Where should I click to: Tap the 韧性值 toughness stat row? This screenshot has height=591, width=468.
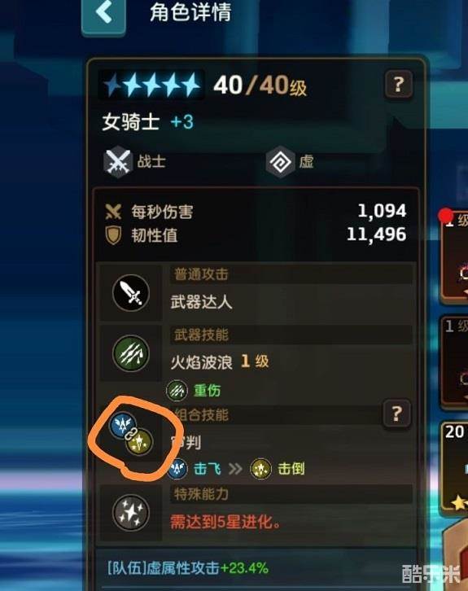[x=256, y=235]
